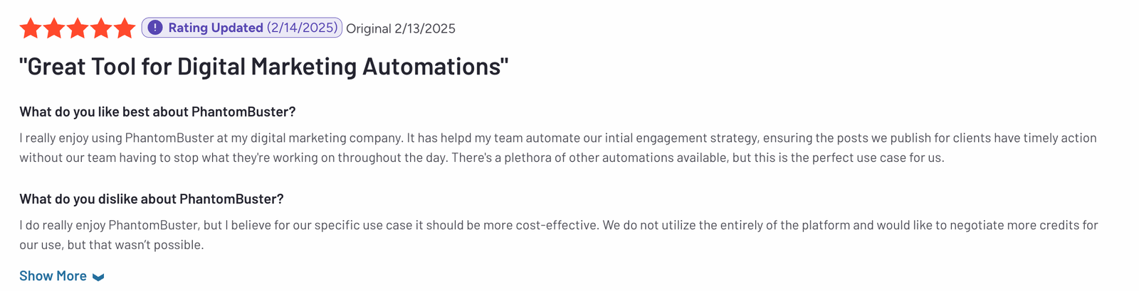Click "What do you like best about PhantomBuster?" heading
This screenshot has width=1139, height=291.
157,112
